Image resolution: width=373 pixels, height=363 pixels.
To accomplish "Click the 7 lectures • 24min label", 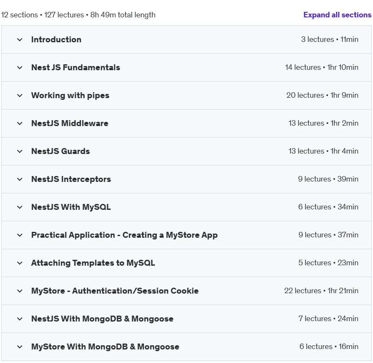I will pyautogui.click(x=329, y=319).
